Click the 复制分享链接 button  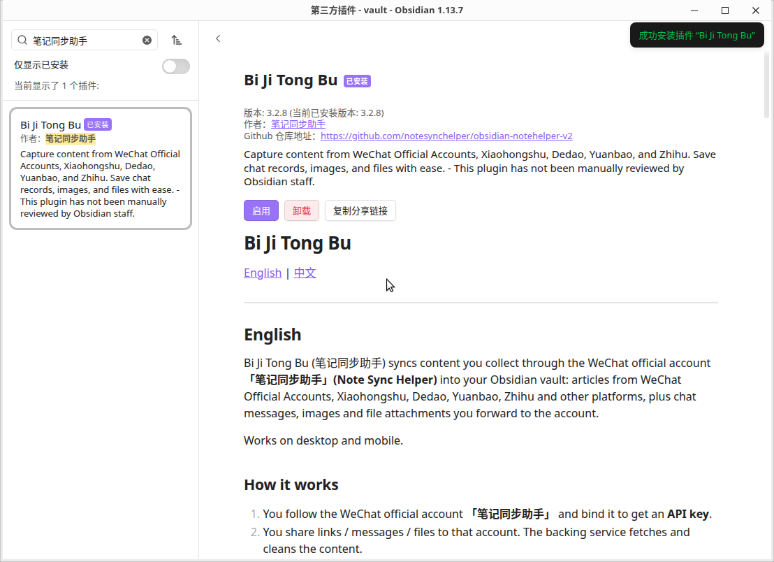[x=360, y=211]
